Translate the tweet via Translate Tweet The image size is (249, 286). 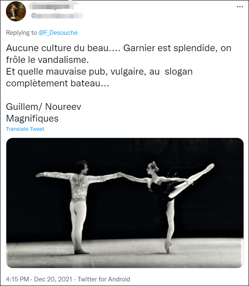[25, 129]
